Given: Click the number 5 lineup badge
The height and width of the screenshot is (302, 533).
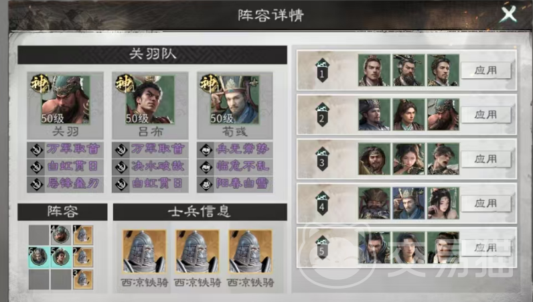Looking at the screenshot, I should (322, 248).
